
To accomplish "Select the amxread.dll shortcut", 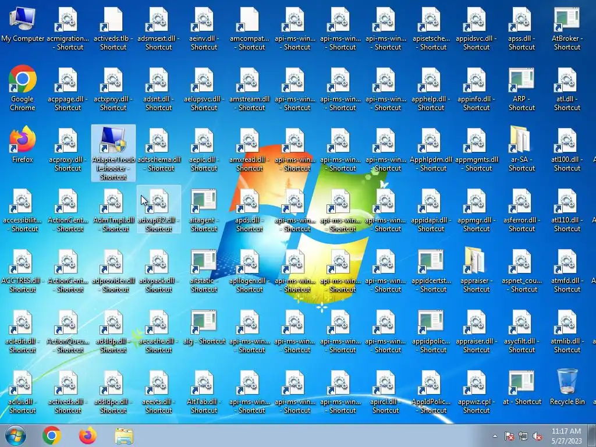I will (249, 149).
